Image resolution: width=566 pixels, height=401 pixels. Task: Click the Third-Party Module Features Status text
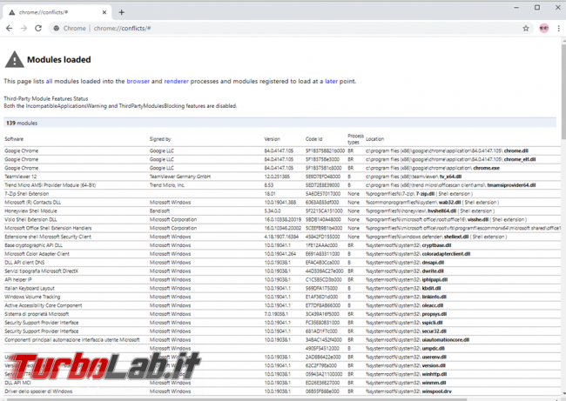46,98
